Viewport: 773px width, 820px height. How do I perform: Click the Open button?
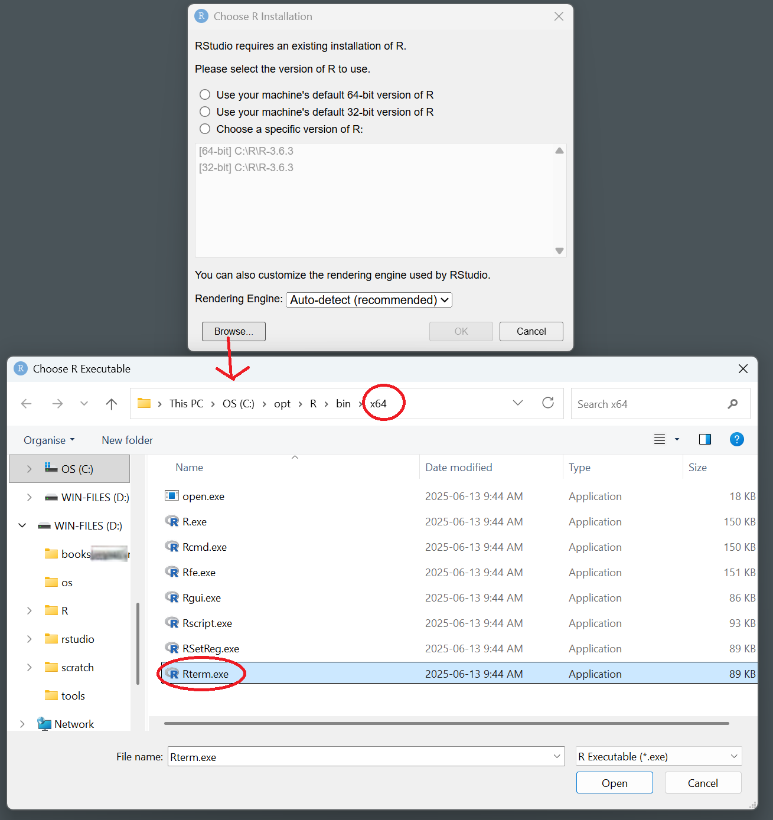(x=614, y=783)
